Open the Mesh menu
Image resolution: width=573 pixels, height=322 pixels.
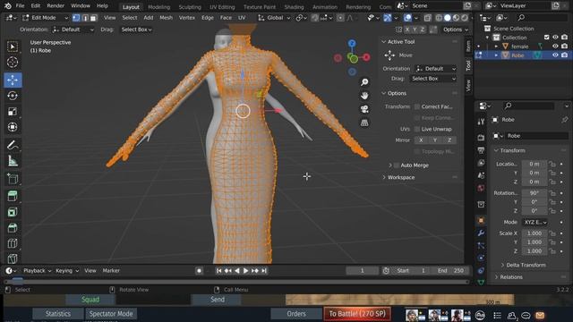tap(166, 18)
